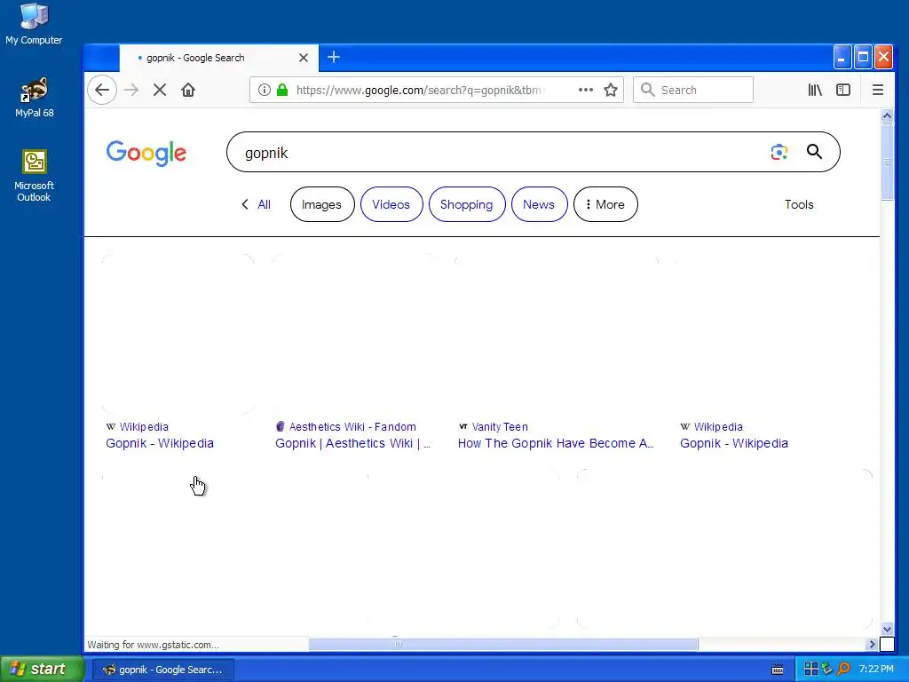The image size is (909, 682).
Task: Select the Shopping filter
Action: tap(467, 204)
